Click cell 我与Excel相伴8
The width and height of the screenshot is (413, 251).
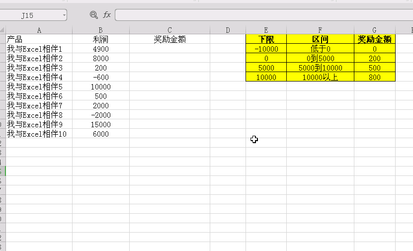point(39,115)
